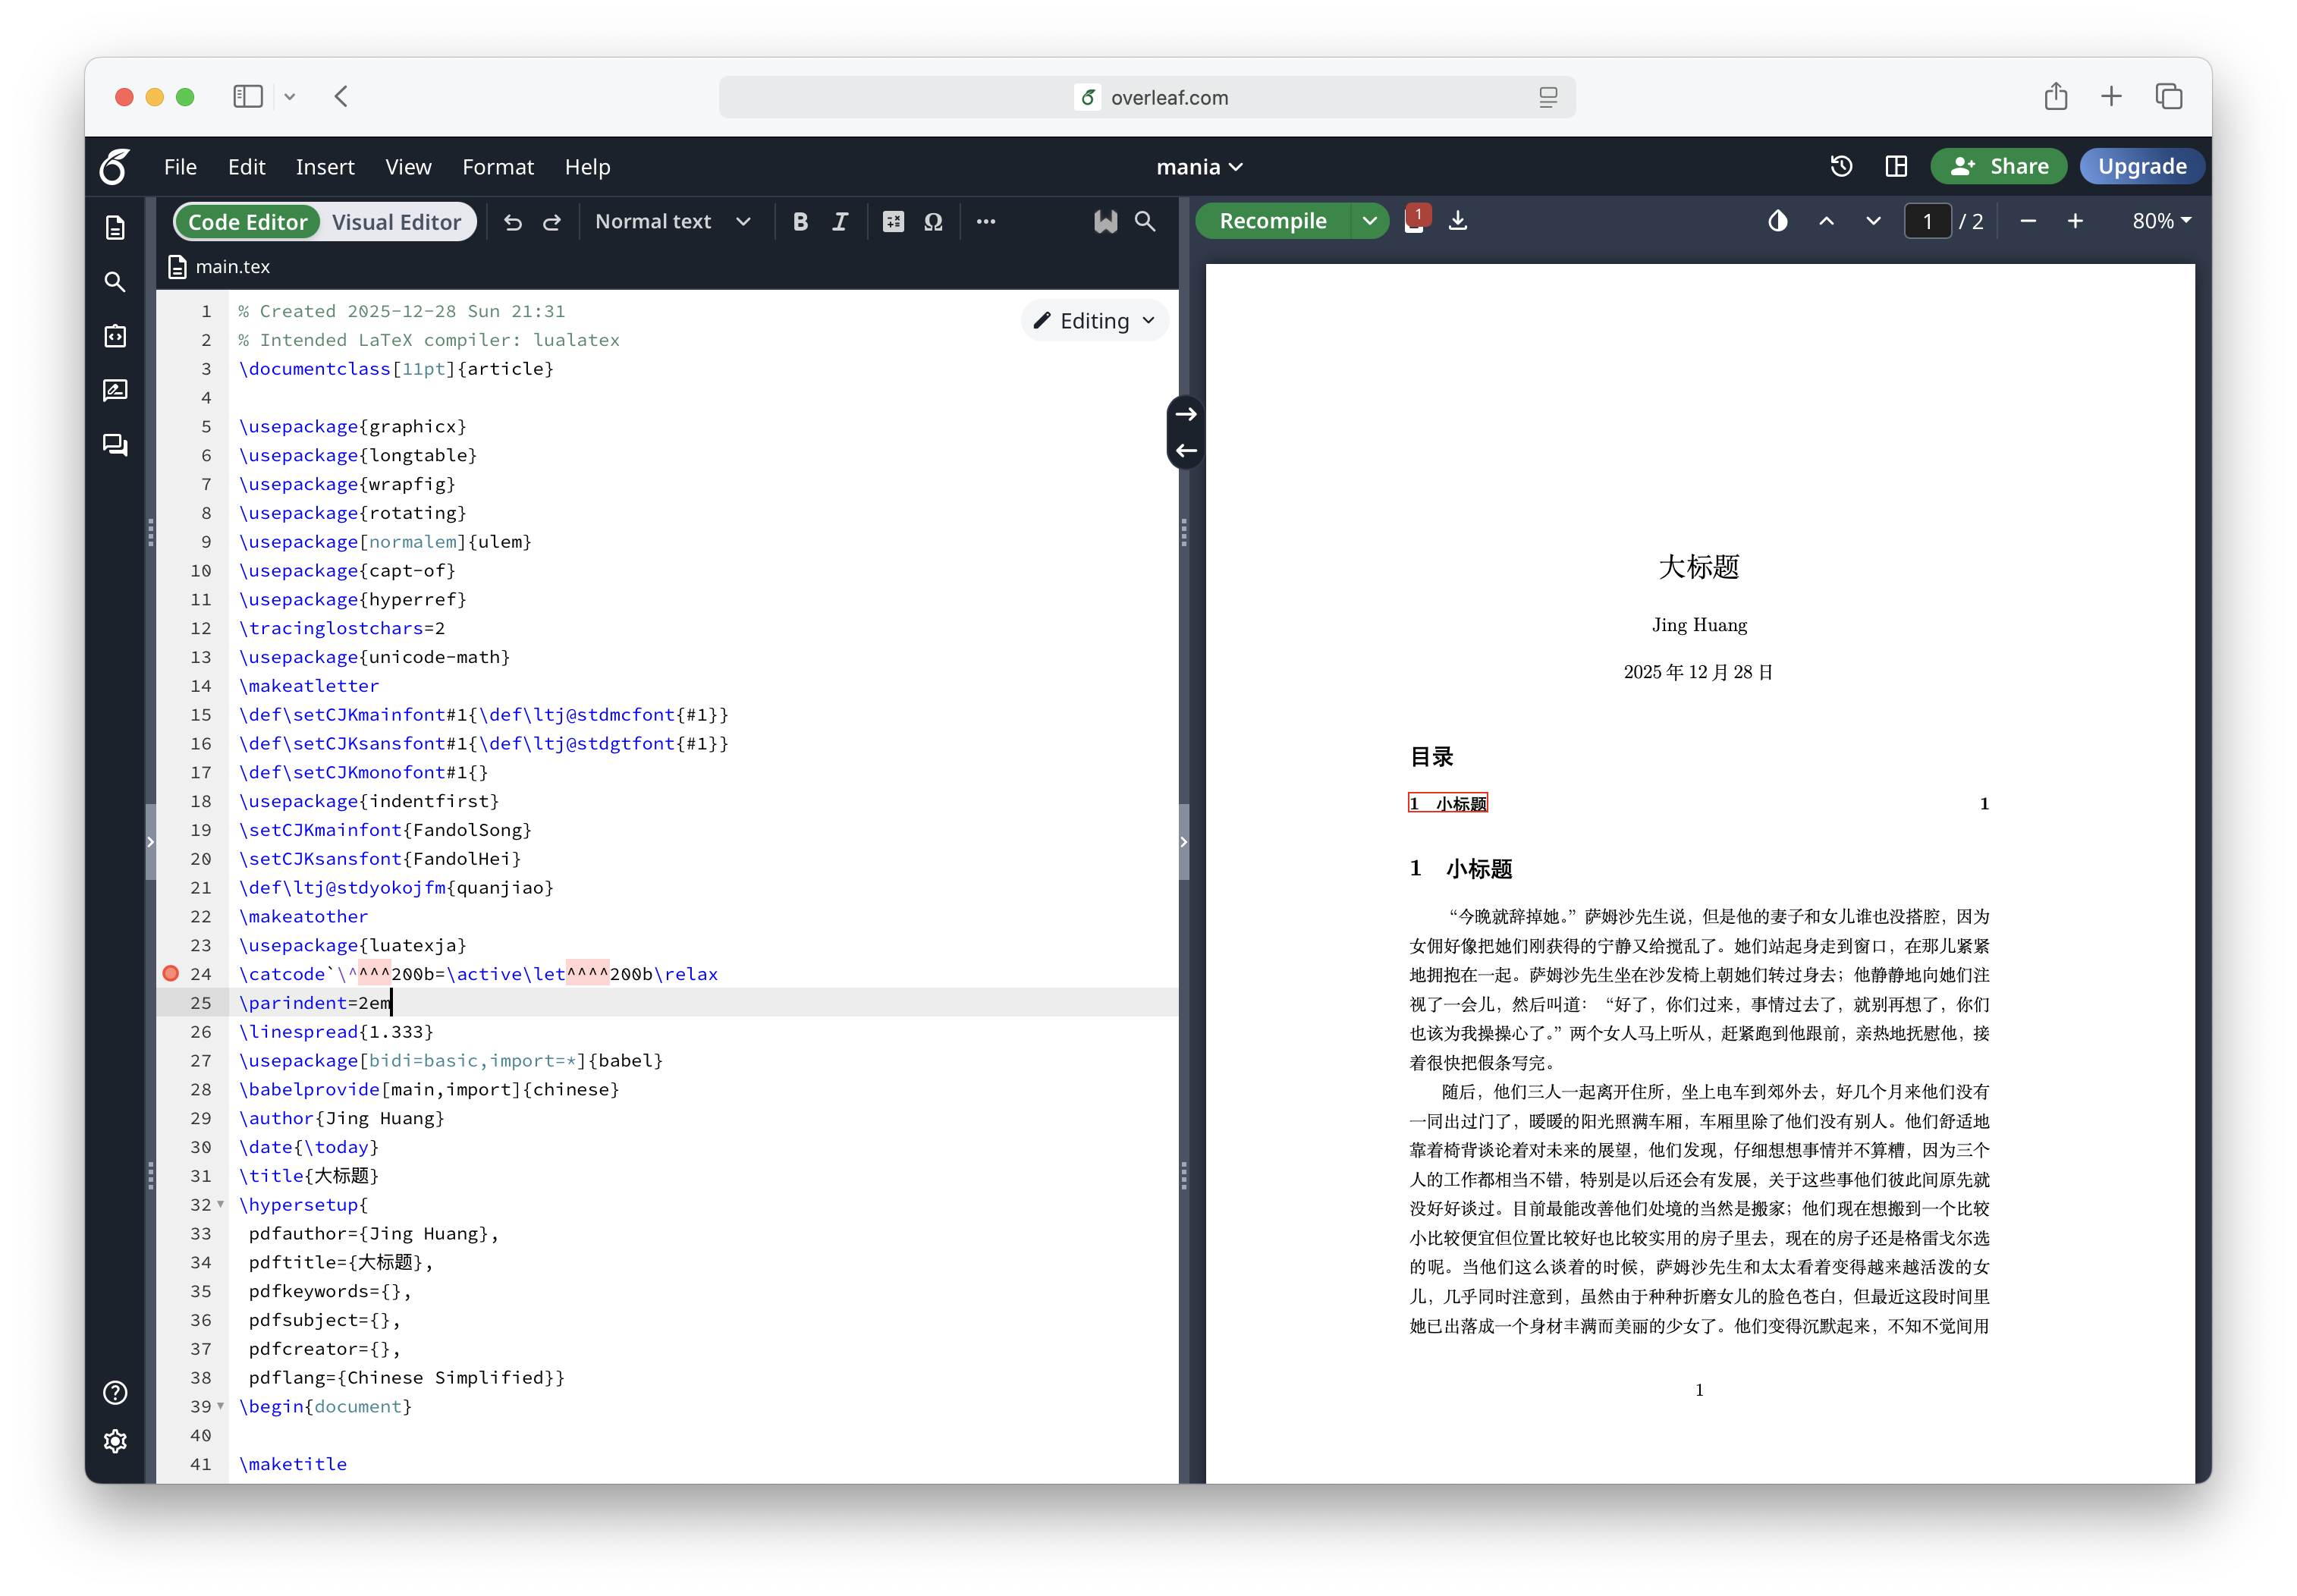This screenshot has width=2297, height=1596.
Task: Click the insert table toolbar icon
Action: coord(893,222)
